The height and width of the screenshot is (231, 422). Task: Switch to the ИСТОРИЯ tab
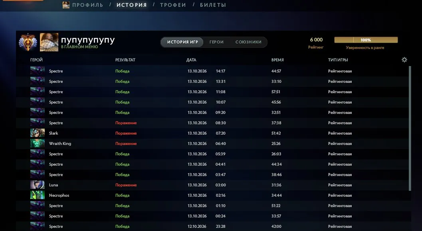point(132,5)
